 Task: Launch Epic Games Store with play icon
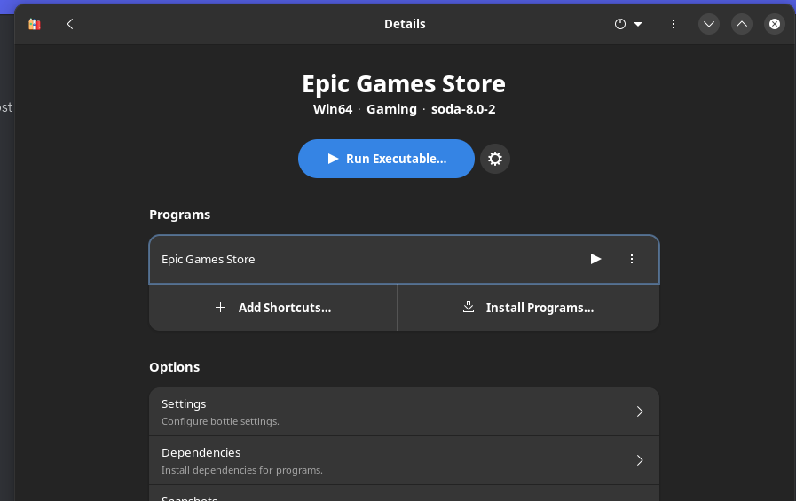coord(595,259)
